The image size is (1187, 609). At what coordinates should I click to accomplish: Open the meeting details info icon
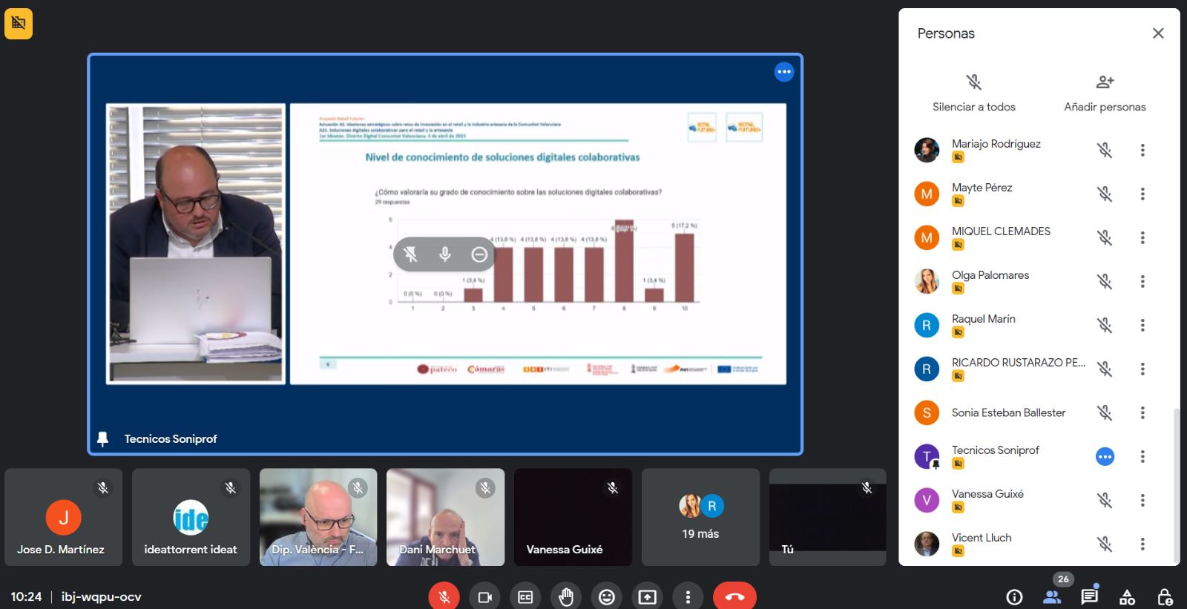[x=1014, y=596]
